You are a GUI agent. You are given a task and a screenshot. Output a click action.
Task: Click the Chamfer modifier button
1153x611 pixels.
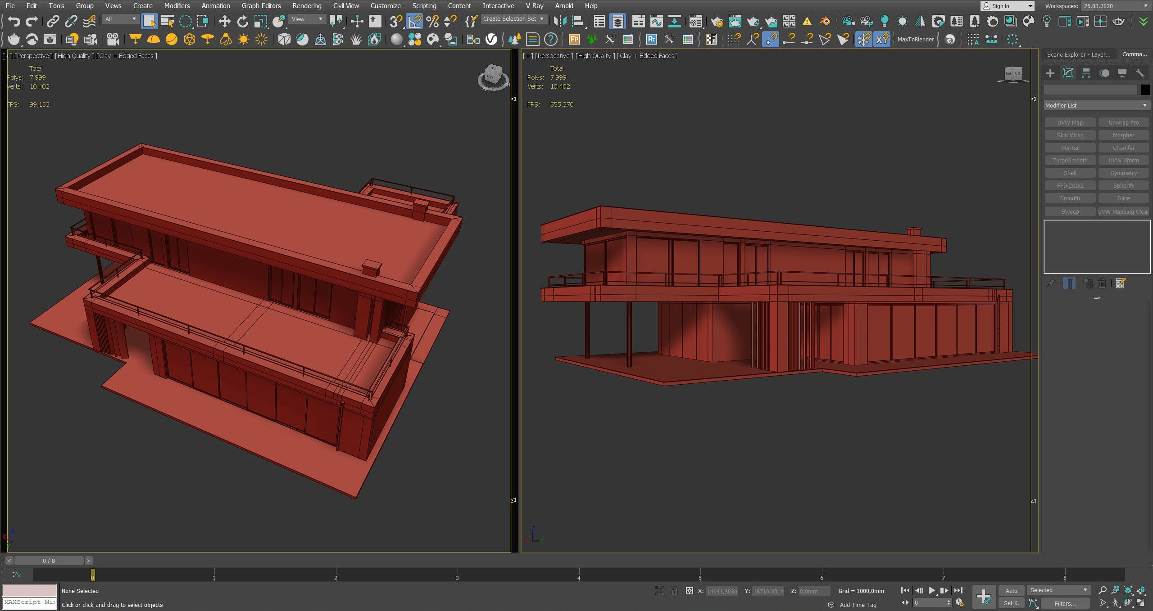tap(1124, 148)
